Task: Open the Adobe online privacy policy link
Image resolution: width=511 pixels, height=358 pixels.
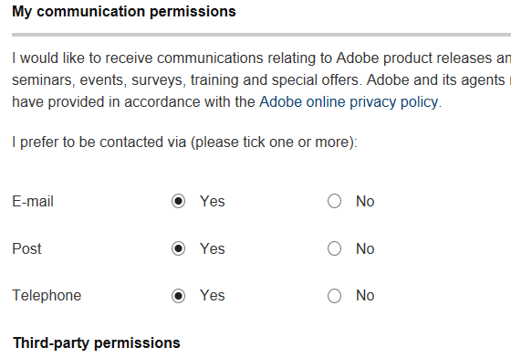Action: coord(349,102)
